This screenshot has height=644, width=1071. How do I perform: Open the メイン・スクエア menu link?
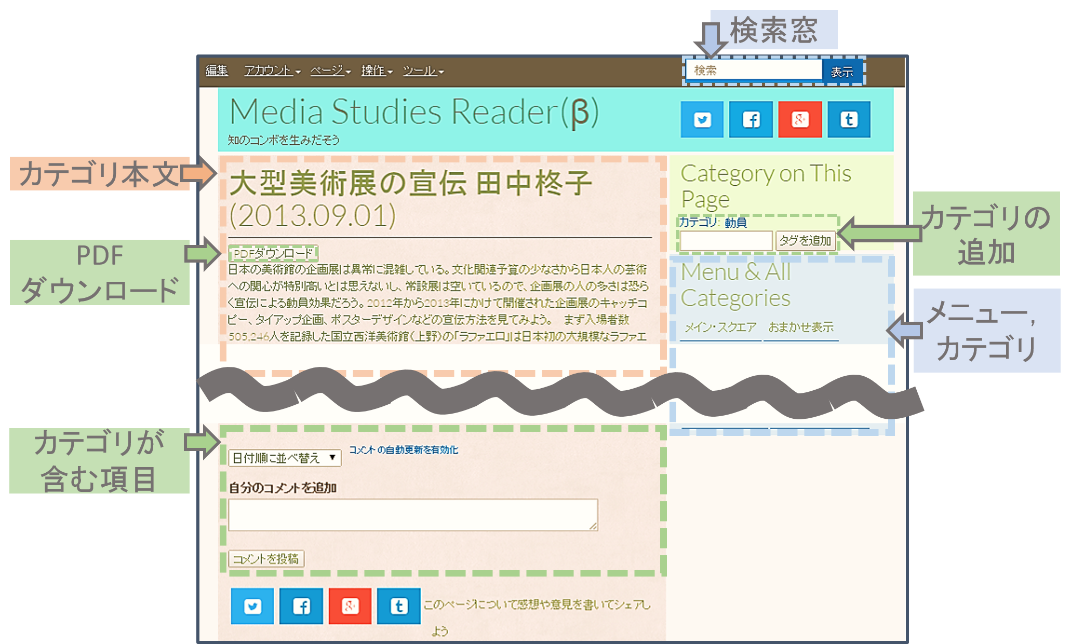pyautogui.click(x=720, y=327)
